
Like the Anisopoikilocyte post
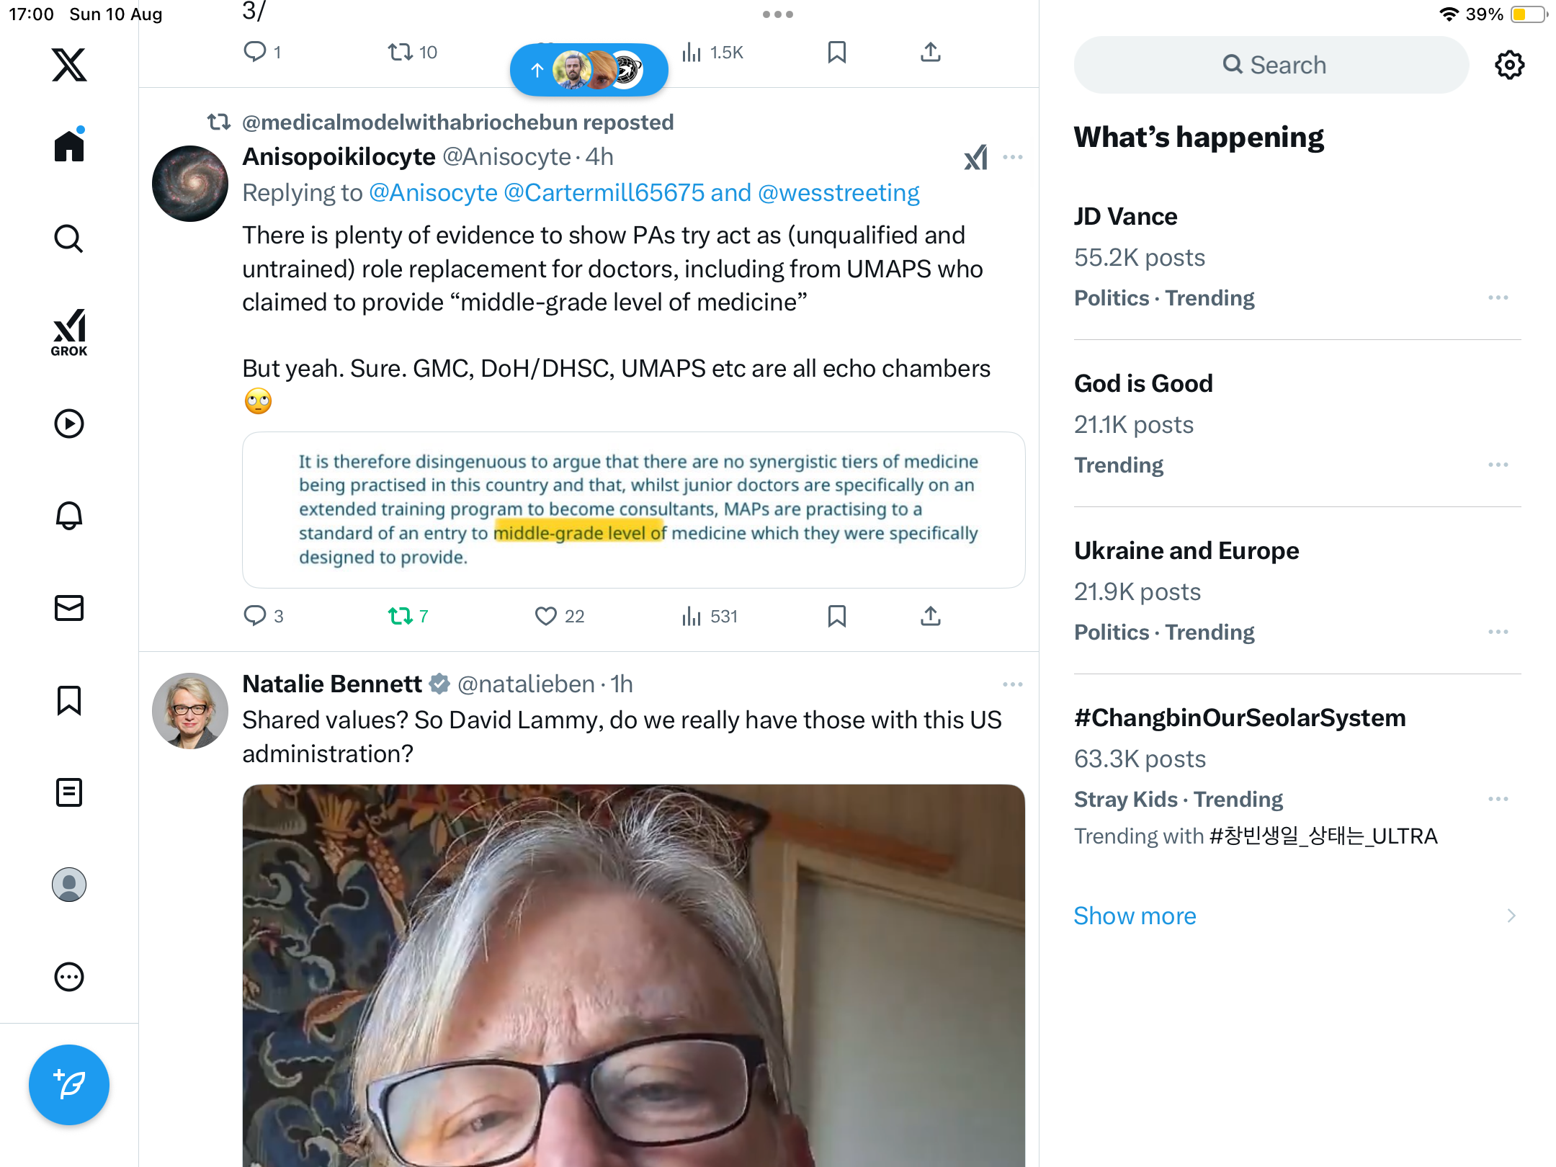pyautogui.click(x=545, y=616)
